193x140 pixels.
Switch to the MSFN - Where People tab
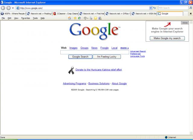click(x=13, y=14)
